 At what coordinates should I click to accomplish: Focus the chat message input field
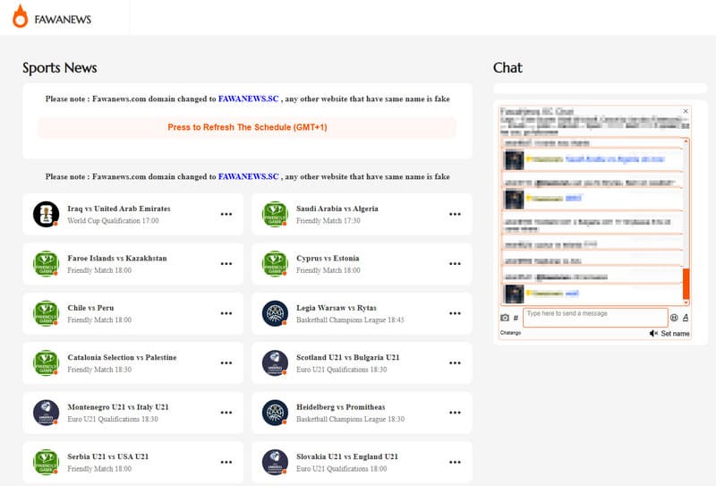tap(595, 317)
